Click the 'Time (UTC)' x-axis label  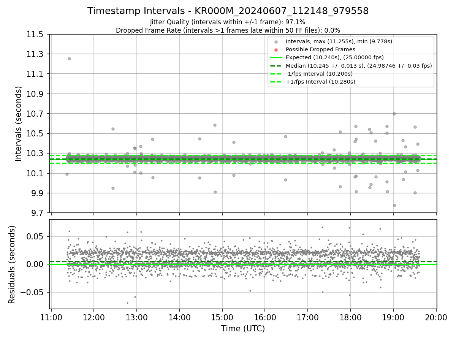point(243,329)
